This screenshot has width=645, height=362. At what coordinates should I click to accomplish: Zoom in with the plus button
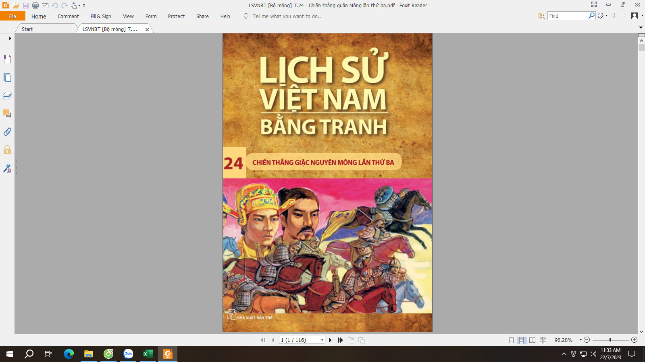634,340
